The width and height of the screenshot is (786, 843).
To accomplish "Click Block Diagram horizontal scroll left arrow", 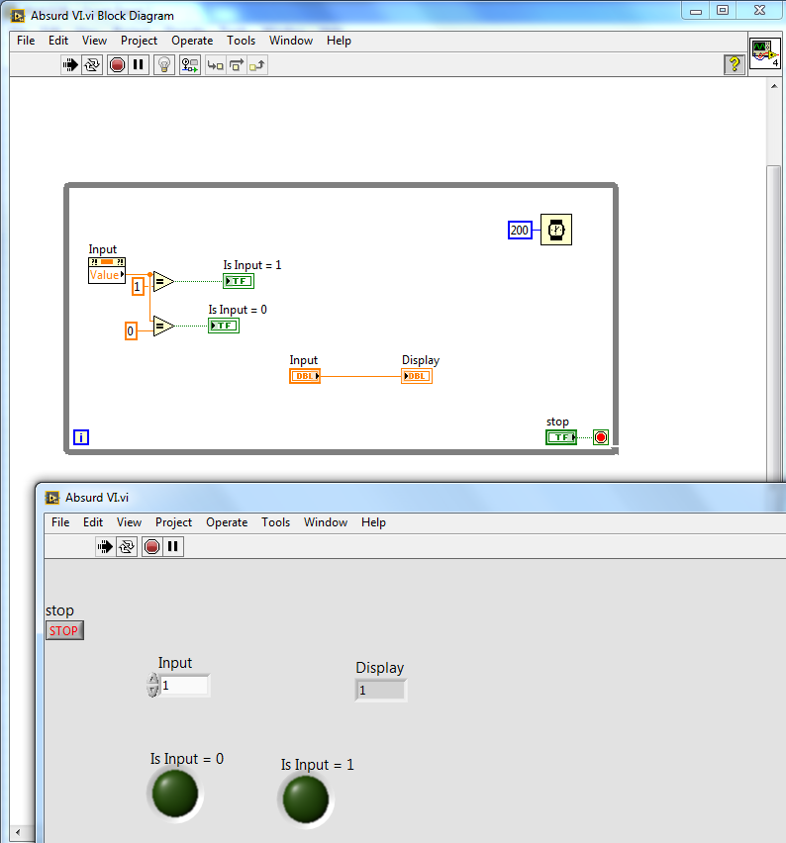I will pyautogui.click(x=17, y=833).
